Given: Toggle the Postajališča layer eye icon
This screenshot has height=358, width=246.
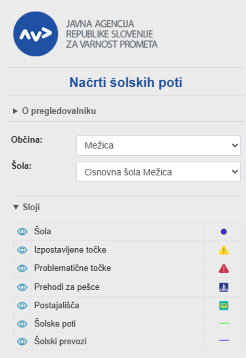Looking at the screenshot, I should [22, 306].
